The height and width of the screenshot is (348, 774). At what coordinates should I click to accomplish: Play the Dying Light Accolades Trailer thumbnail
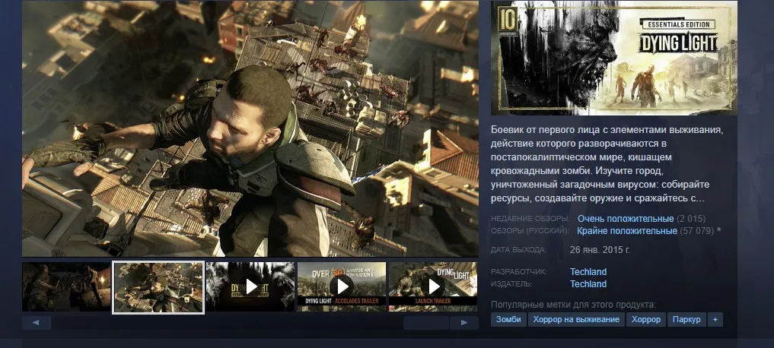[342, 286]
